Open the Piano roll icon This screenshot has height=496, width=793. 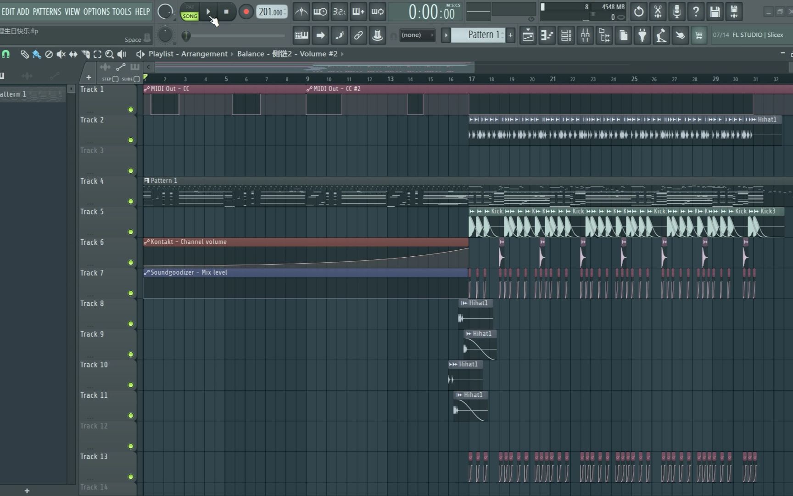point(547,35)
